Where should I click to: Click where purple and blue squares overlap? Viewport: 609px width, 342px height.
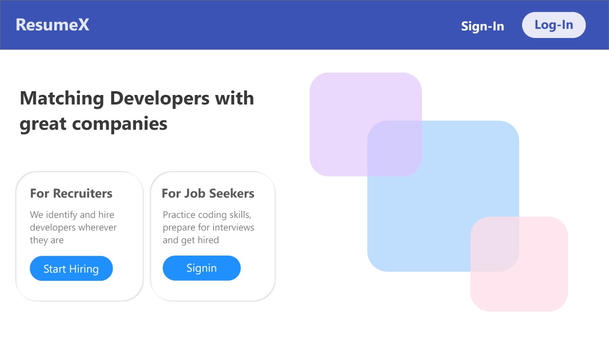[394, 148]
